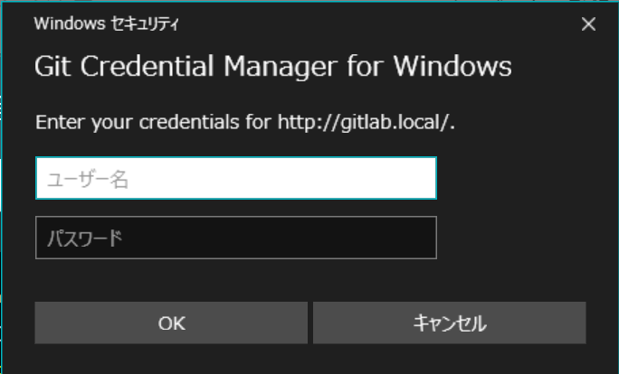Click the http://gitlab.local/ URL text

click(x=365, y=122)
